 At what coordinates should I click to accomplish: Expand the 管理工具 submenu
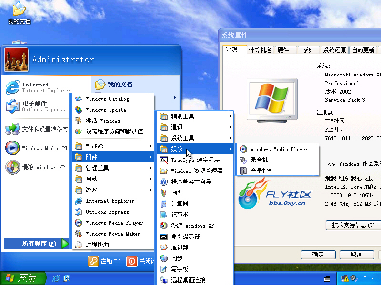point(113,168)
